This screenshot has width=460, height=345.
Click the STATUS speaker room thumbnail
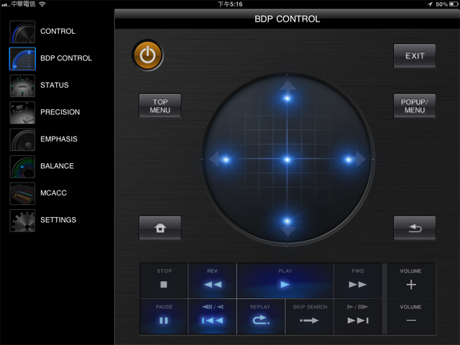(22, 86)
